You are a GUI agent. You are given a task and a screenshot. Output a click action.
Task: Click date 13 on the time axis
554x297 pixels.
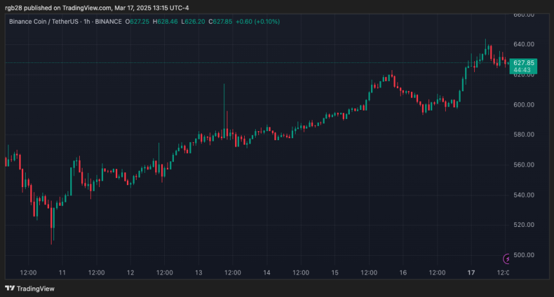click(x=198, y=273)
